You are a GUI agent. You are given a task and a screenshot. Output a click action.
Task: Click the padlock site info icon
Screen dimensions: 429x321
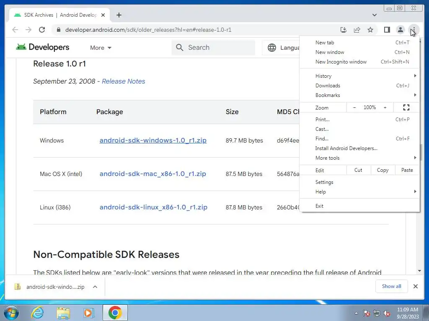(58, 30)
